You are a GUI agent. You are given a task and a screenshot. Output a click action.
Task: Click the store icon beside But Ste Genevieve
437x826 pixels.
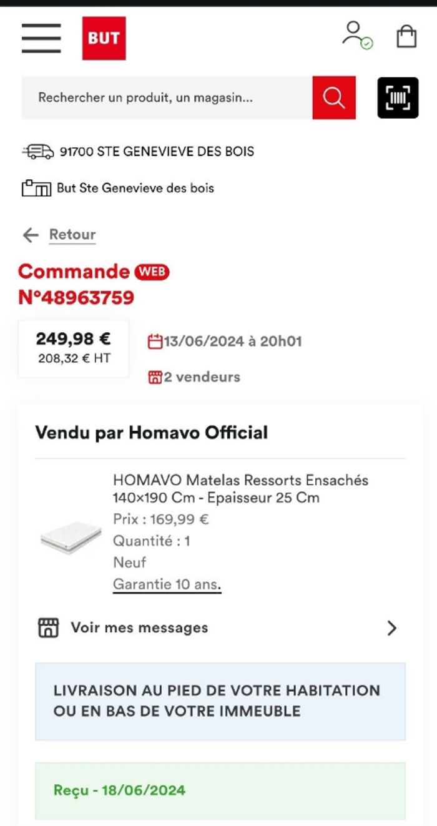(x=36, y=188)
